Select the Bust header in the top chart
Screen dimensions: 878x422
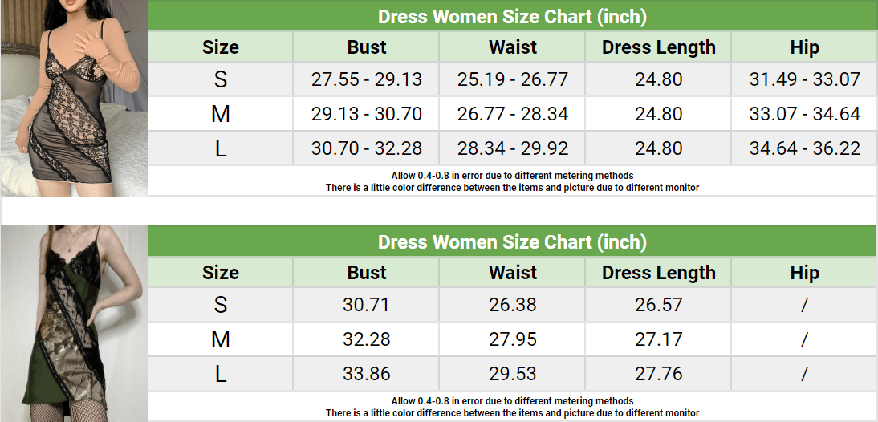click(x=367, y=47)
